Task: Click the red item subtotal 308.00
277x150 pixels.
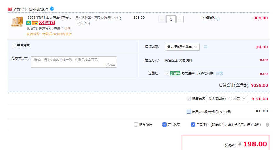Action: pyautogui.click(x=260, y=18)
